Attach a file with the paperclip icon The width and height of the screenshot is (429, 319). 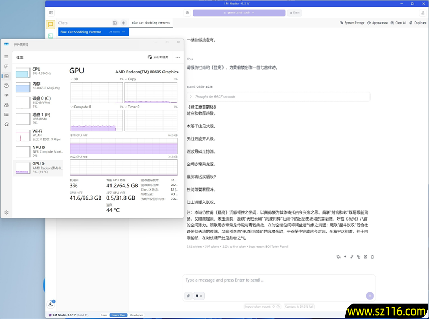tap(187, 295)
